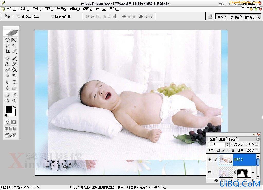Select the Hand tool

(7, 101)
